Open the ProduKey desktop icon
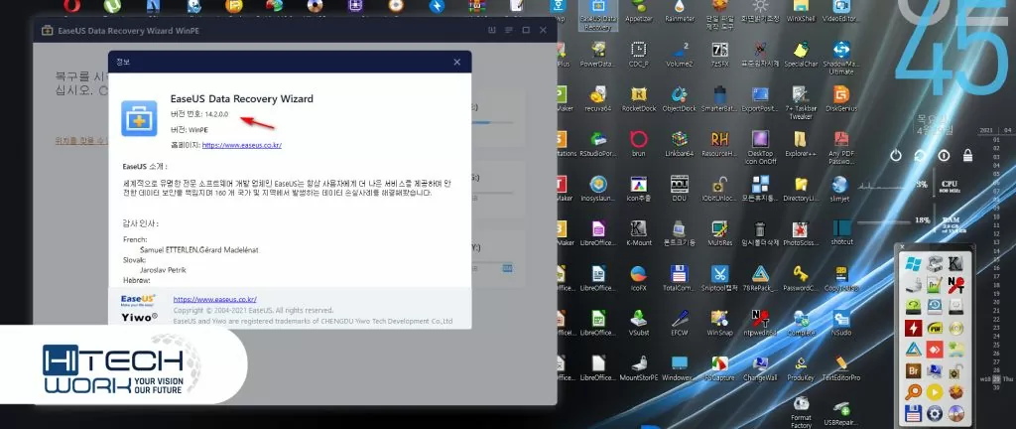Screen dimensions: 1016x429 801,367
